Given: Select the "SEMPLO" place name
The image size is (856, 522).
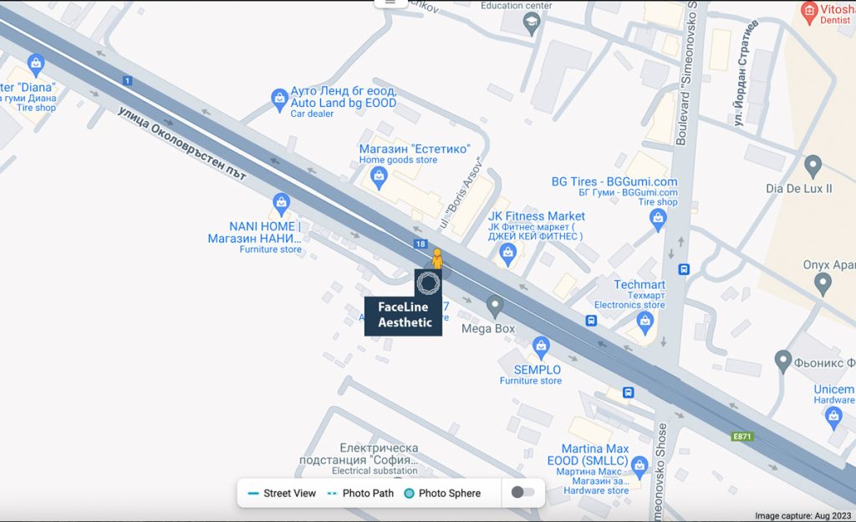Looking at the screenshot, I should (538, 370).
